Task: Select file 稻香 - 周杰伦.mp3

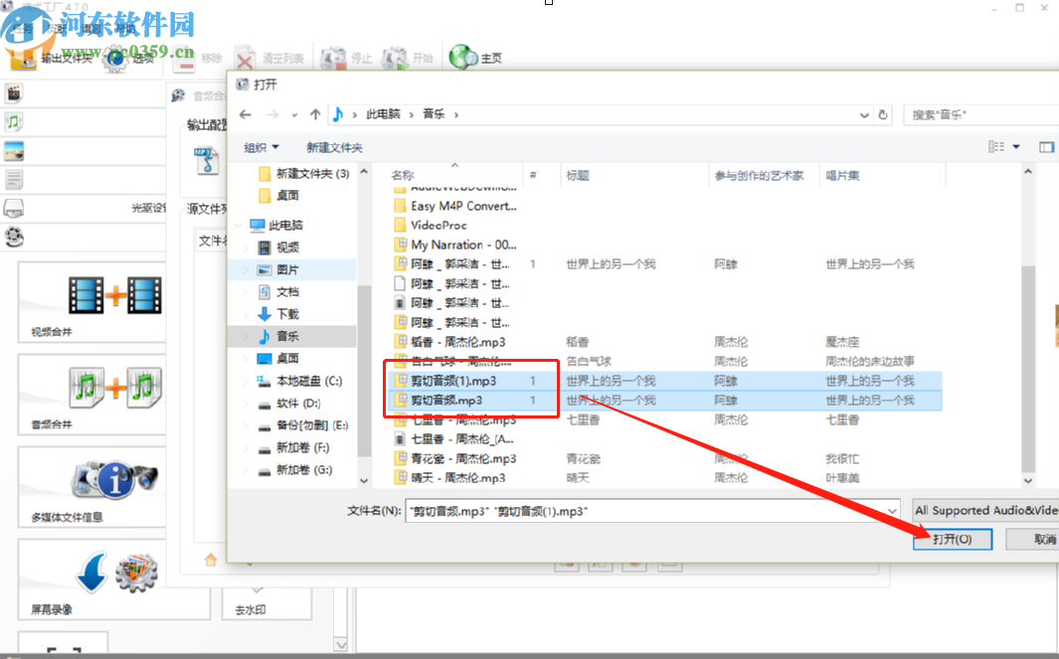Action: pos(458,342)
